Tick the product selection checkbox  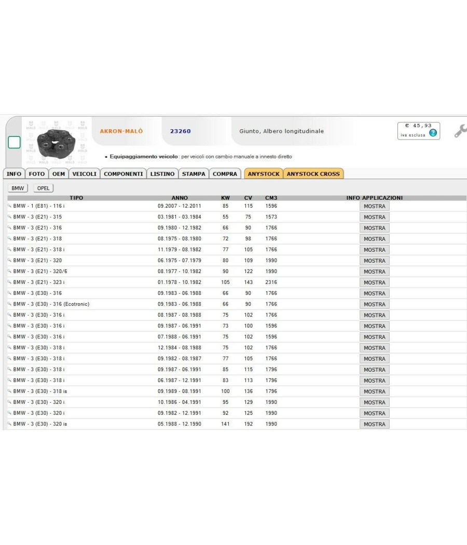tap(14, 142)
